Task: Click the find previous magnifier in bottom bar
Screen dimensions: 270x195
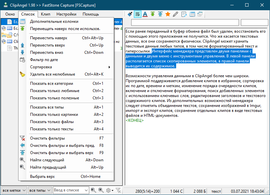Action: coord(93,190)
